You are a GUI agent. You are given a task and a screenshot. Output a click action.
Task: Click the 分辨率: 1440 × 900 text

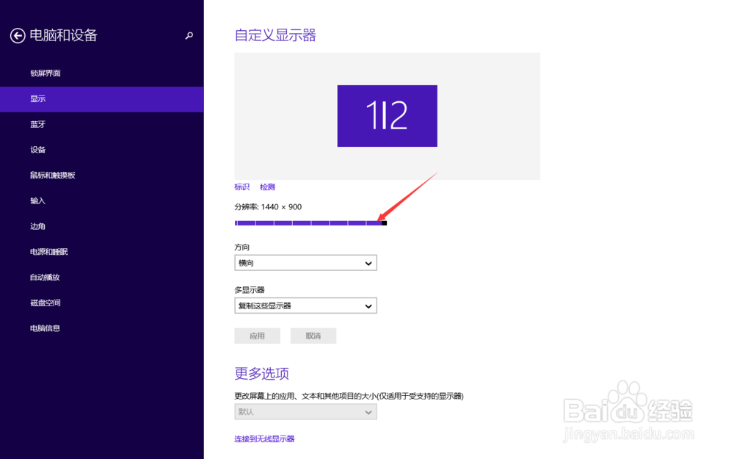[268, 207]
